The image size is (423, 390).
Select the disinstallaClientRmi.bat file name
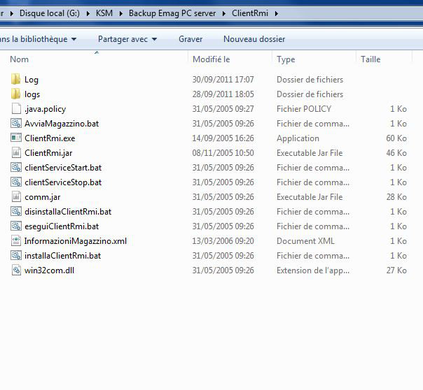click(x=68, y=212)
